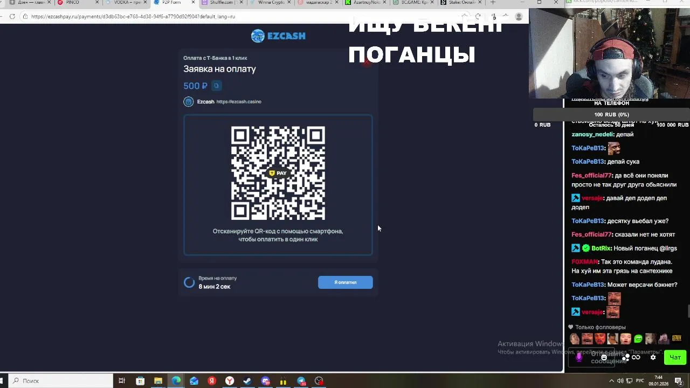
Task: Open chat settings gear icon
Action: (653, 357)
